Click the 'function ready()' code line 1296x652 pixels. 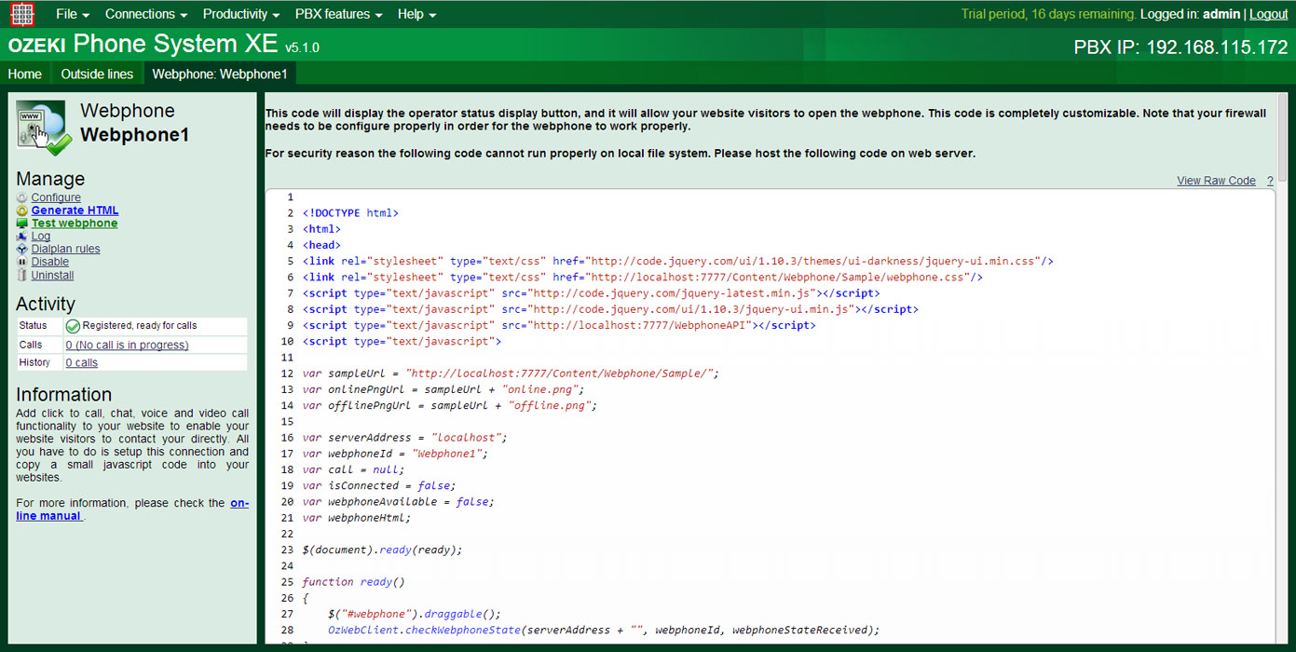click(x=354, y=582)
